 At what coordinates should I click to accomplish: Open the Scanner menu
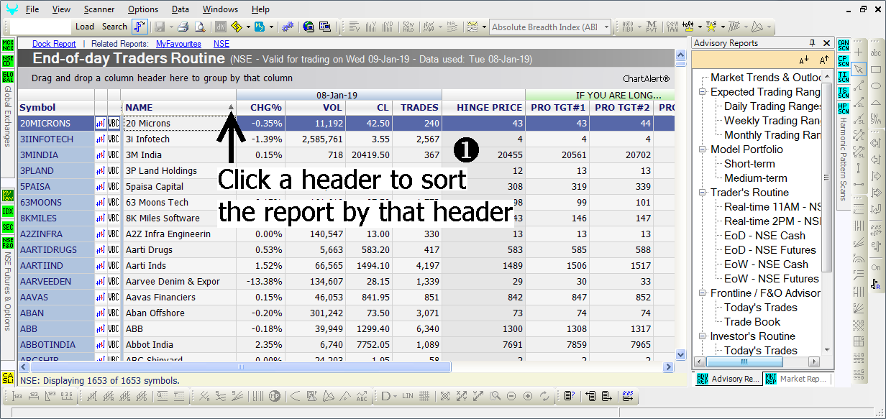(x=99, y=9)
